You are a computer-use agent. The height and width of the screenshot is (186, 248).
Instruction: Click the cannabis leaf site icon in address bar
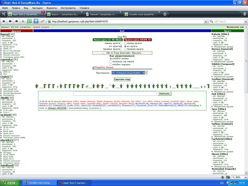click(x=49, y=21)
